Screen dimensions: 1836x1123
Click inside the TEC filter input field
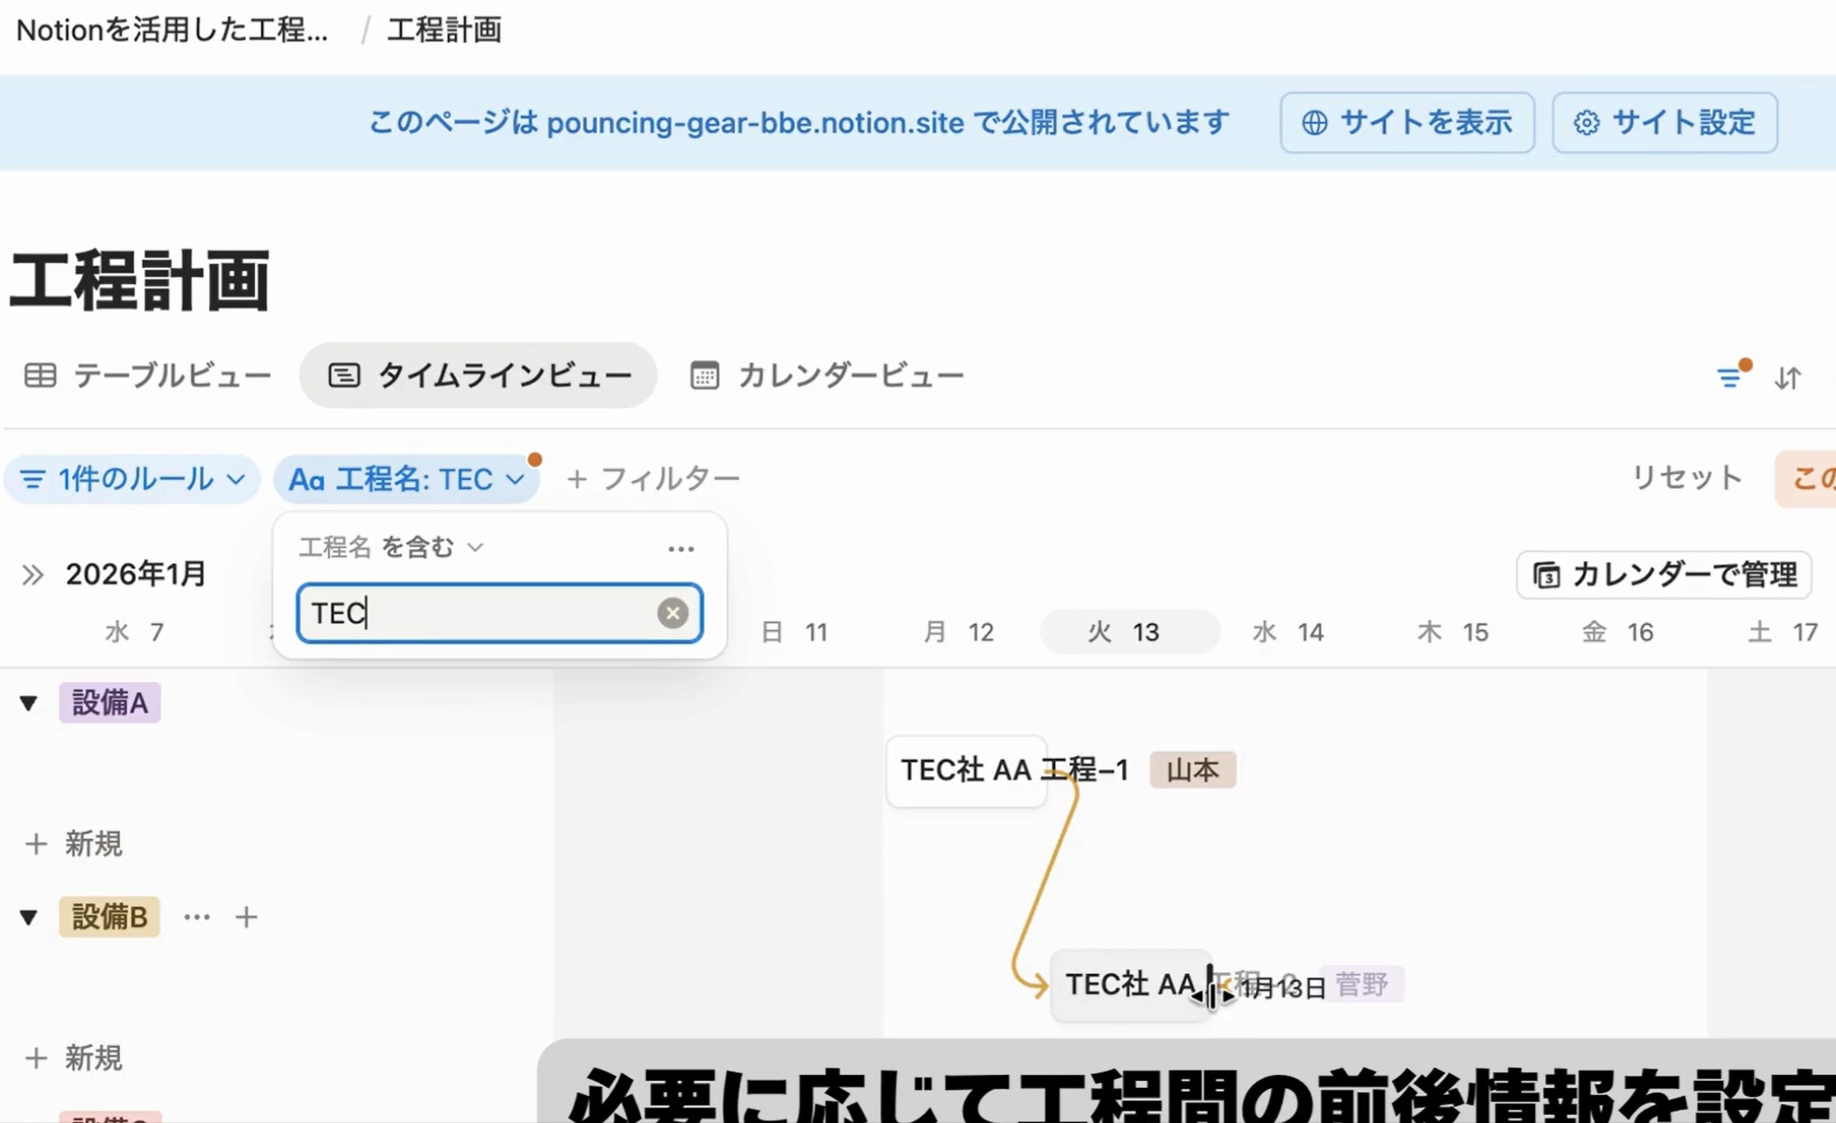click(482, 613)
